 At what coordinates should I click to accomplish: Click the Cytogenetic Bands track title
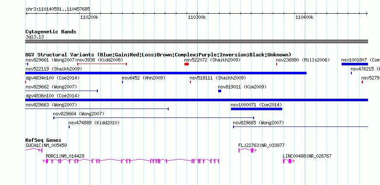click(x=51, y=32)
